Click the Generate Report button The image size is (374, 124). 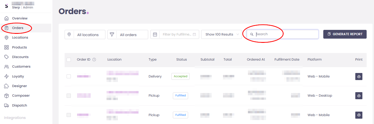tap(345, 34)
